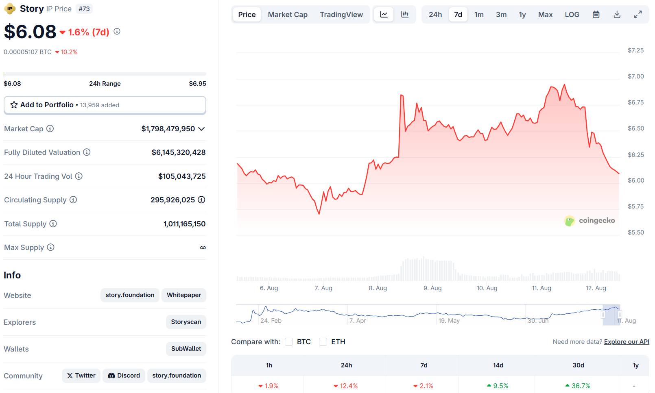Click the 1,011,165,150 total supply value
The height and width of the screenshot is (393, 655).
click(184, 224)
